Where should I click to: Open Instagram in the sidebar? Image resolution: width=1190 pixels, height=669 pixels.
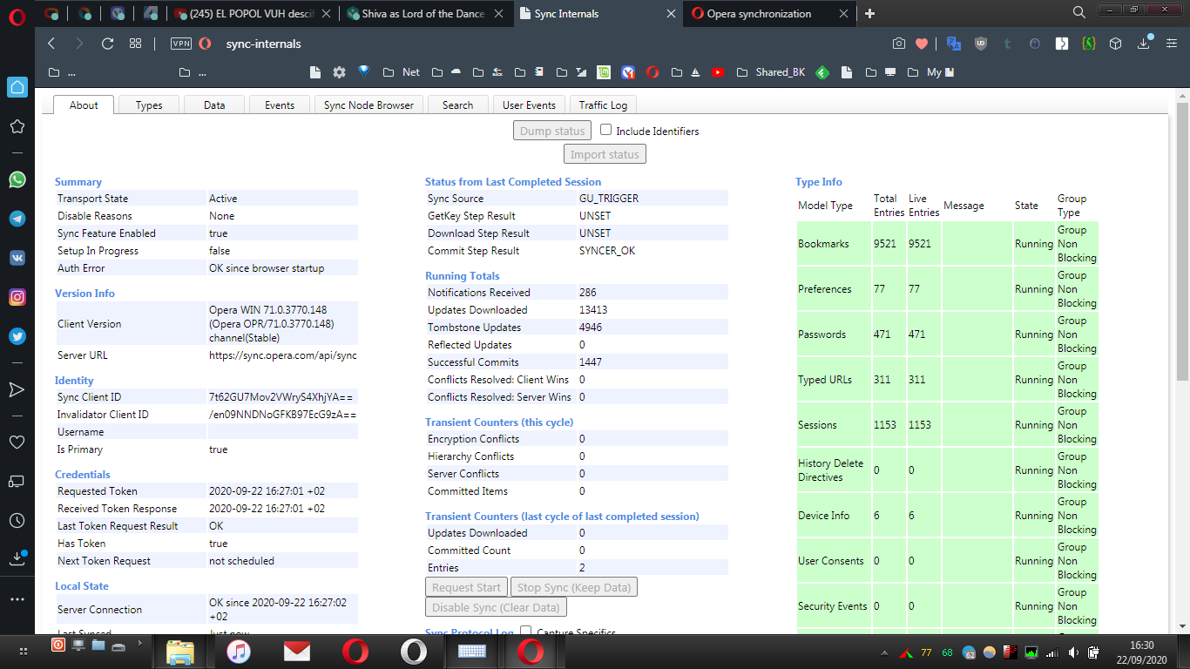pyautogui.click(x=17, y=297)
